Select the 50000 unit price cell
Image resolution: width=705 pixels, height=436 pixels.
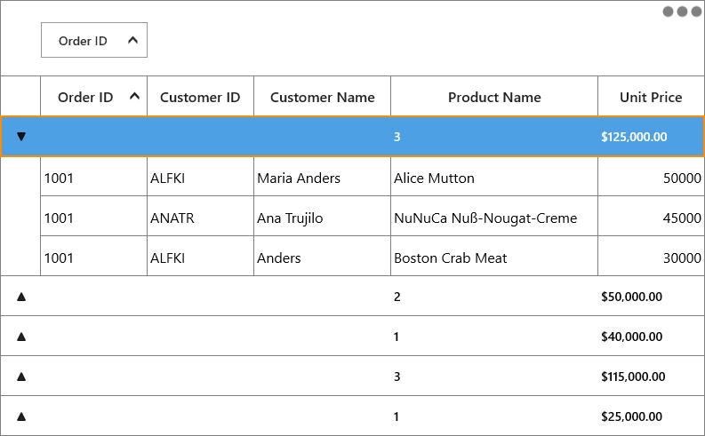click(x=651, y=177)
